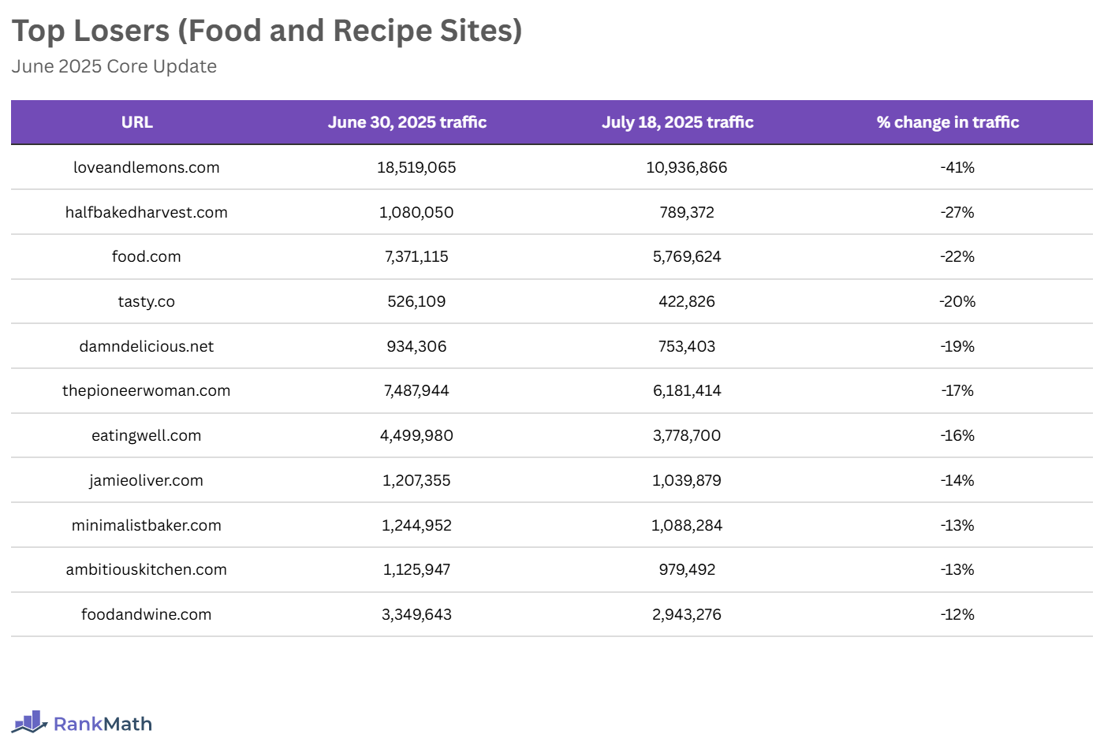Click the value 6,181,414
1104x749 pixels.
click(x=687, y=390)
